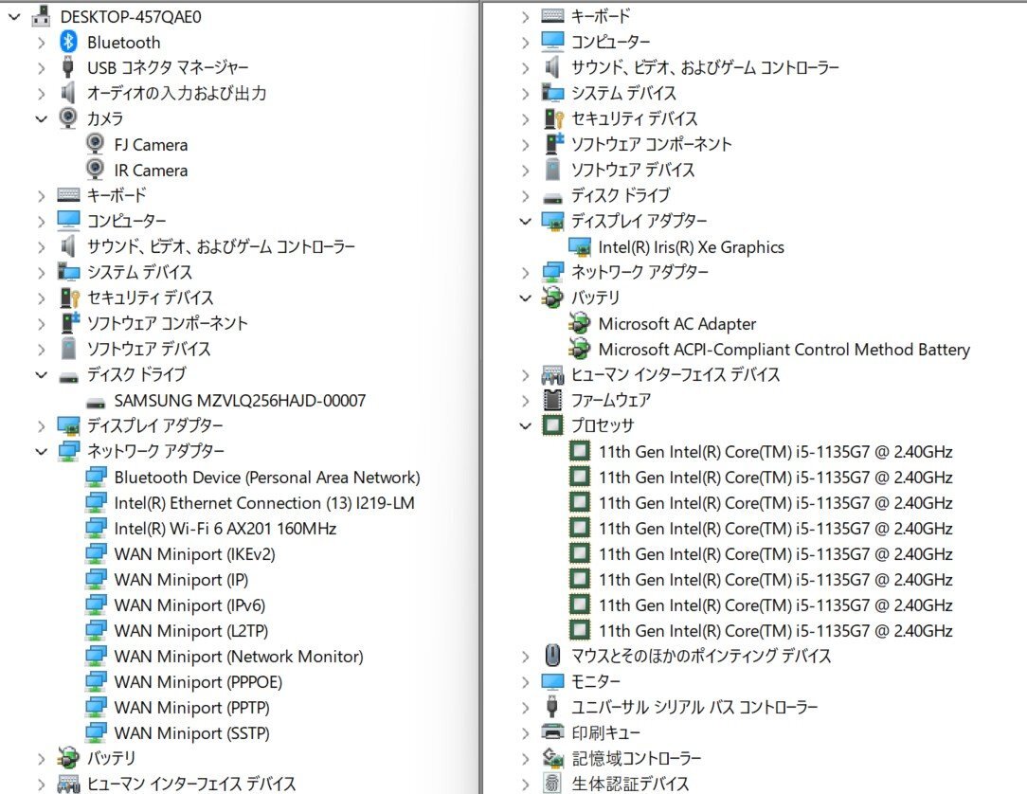Collapse the expanded ネットワーク アダプター category

tap(42, 451)
